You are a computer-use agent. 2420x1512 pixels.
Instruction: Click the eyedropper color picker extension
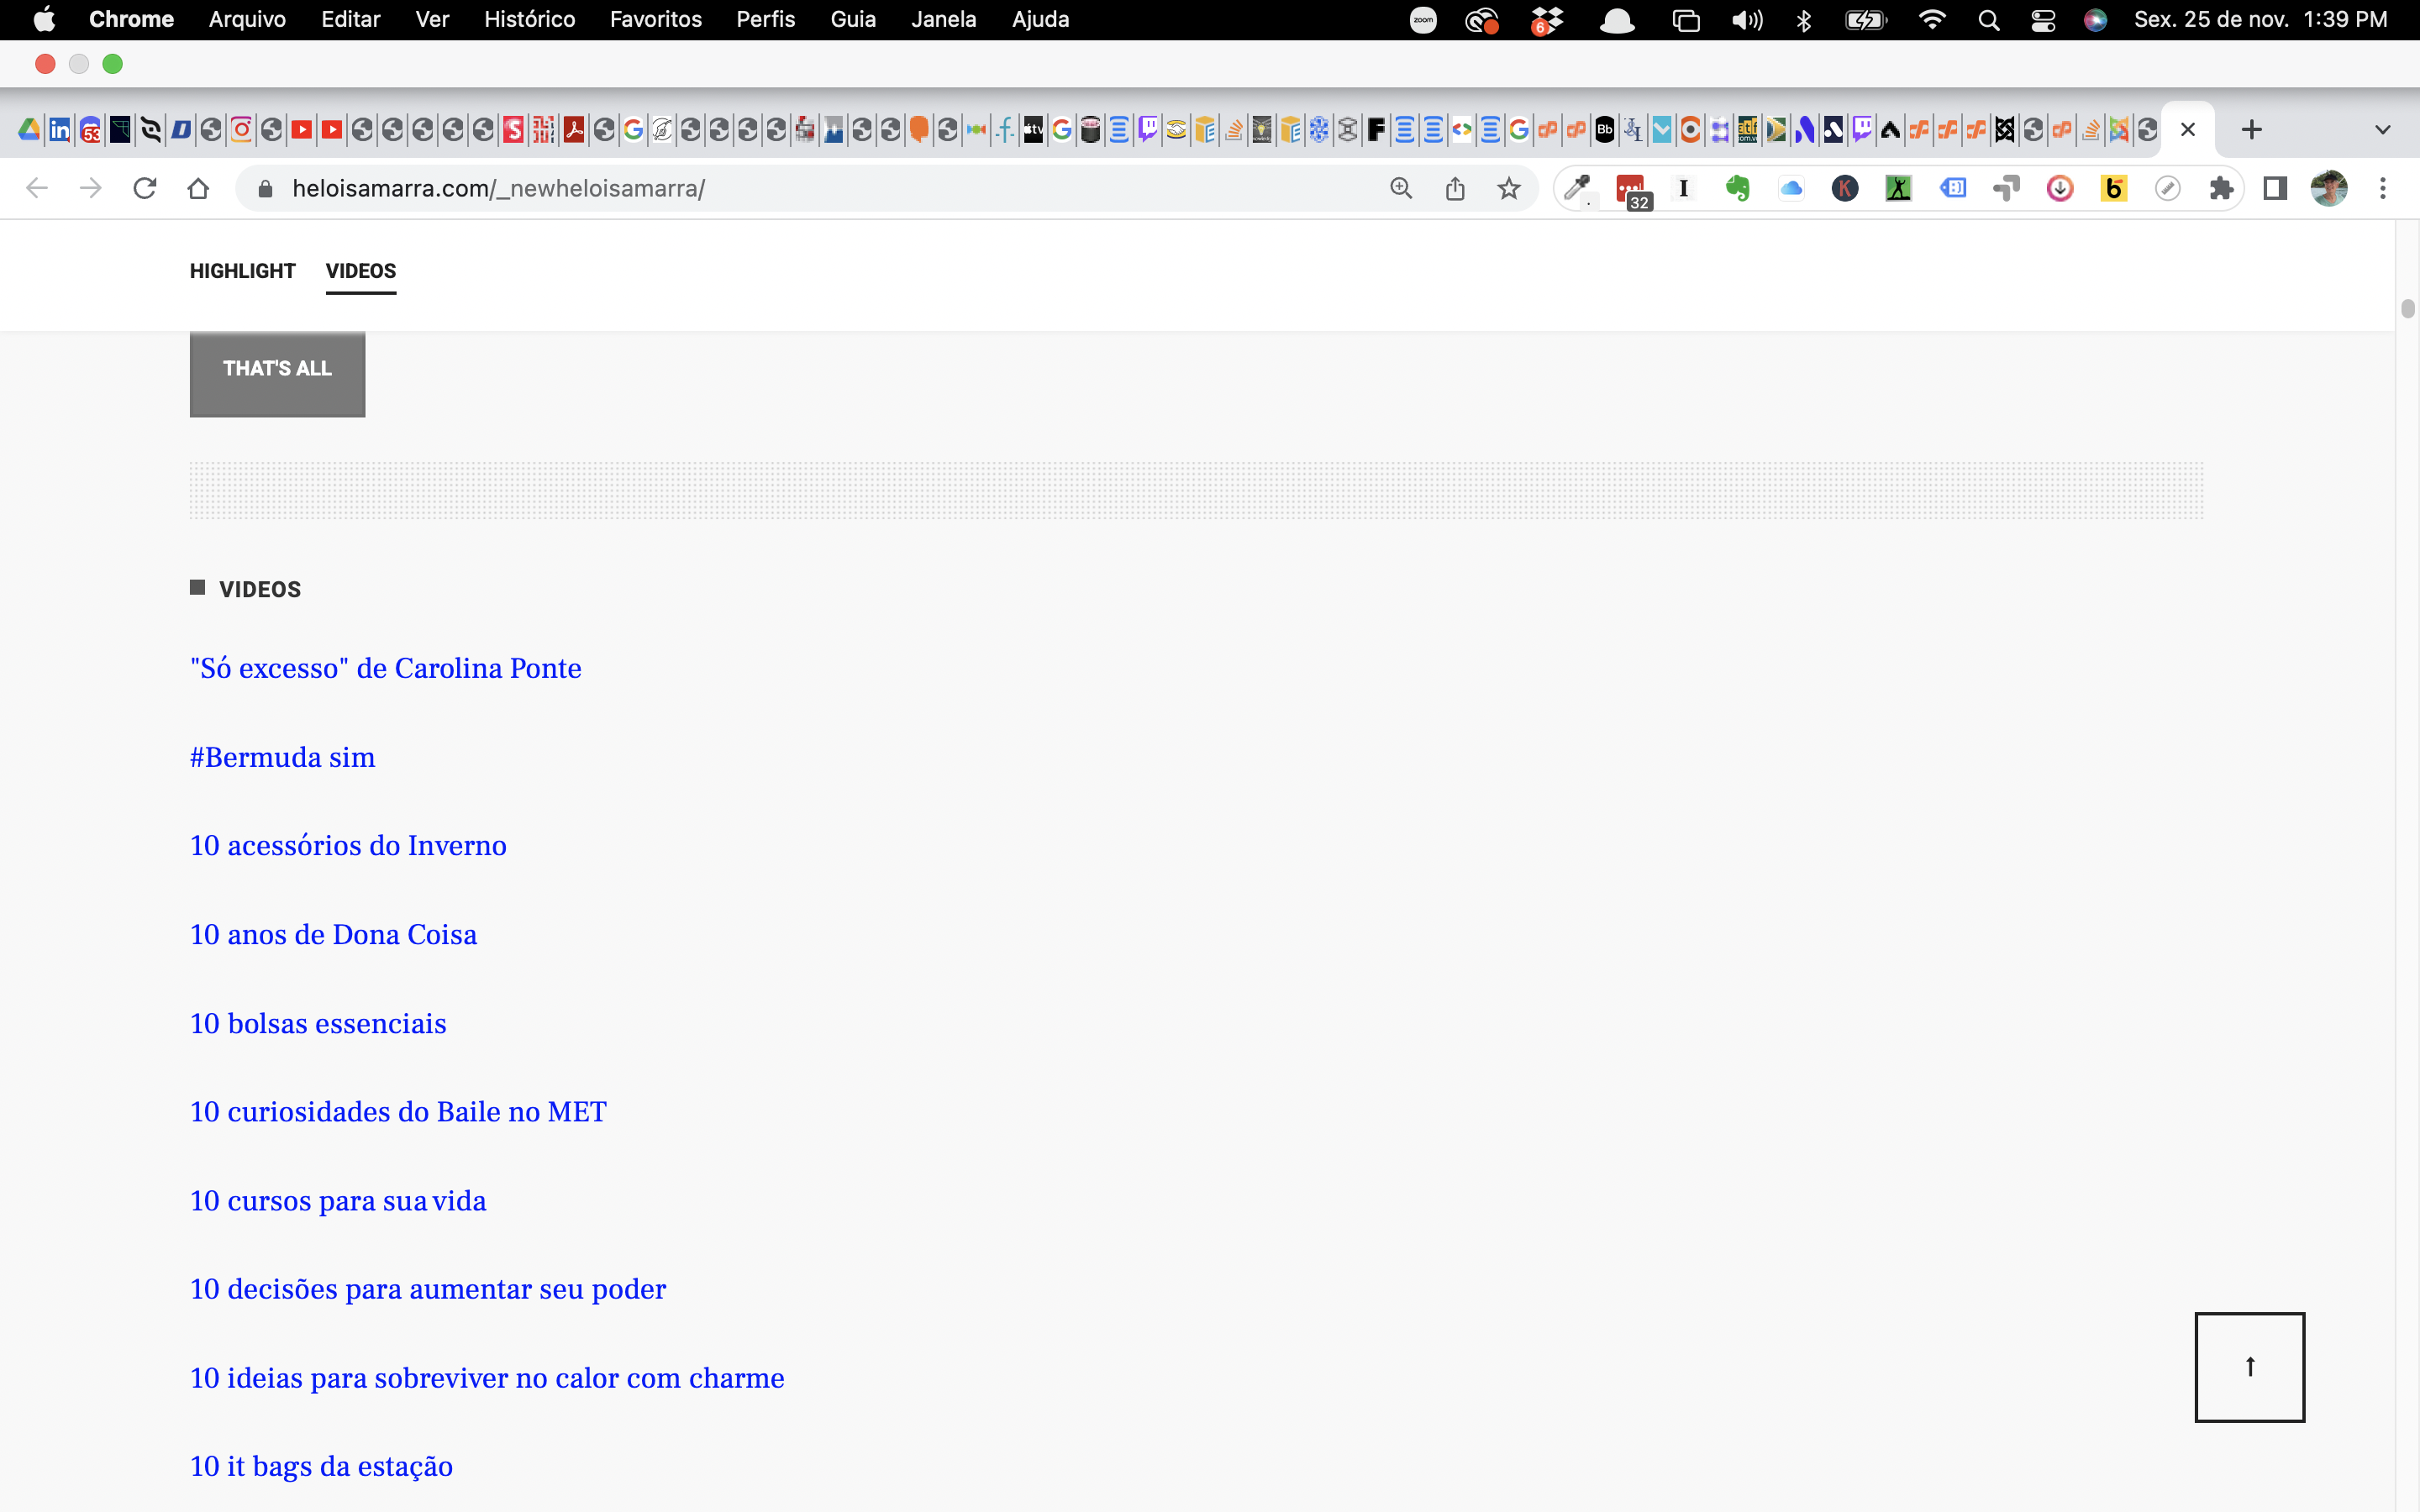[x=1577, y=188]
